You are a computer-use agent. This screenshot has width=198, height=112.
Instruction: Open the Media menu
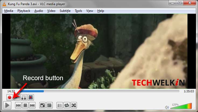coord(9,11)
